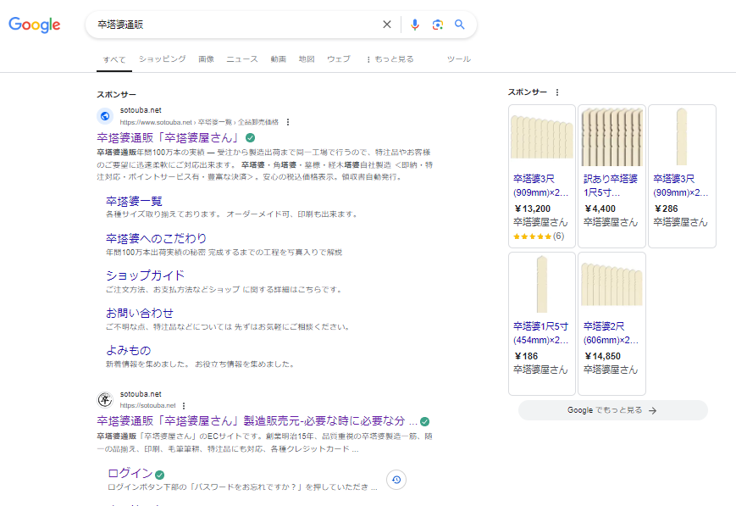The width and height of the screenshot is (736, 506).
Task: Switch to the ウェブ tab
Action: 339,59
